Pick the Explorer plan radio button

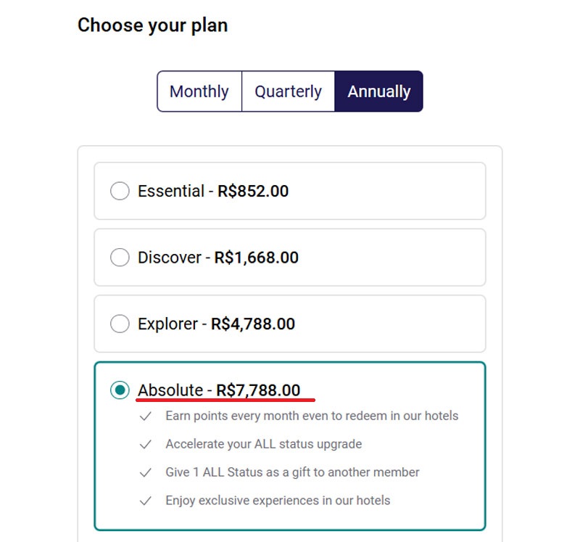pos(120,324)
